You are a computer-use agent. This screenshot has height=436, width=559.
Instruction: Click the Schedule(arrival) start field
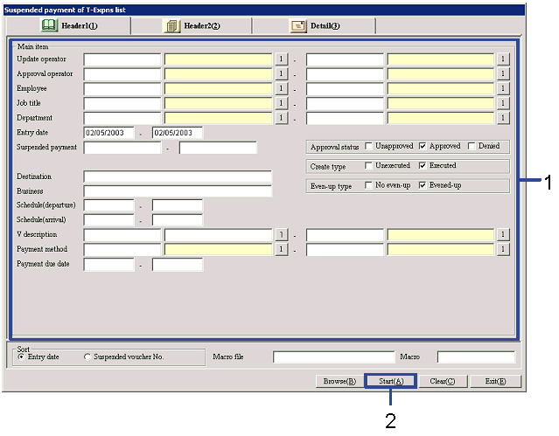coord(109,220)
